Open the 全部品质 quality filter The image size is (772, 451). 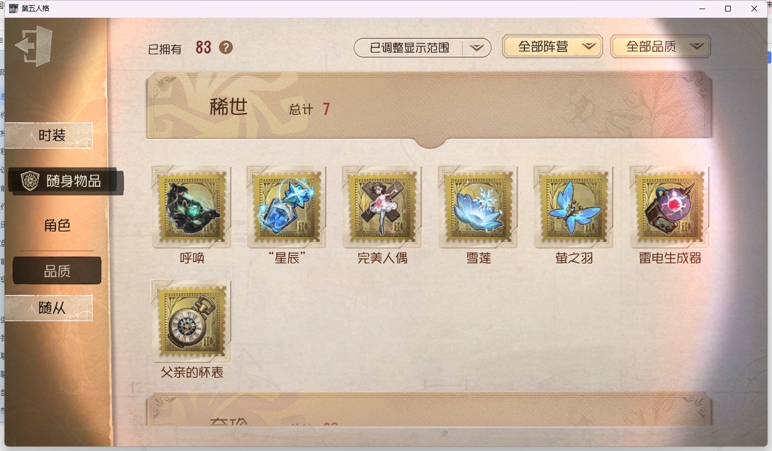pyautogui.click(x=660, y=47)
